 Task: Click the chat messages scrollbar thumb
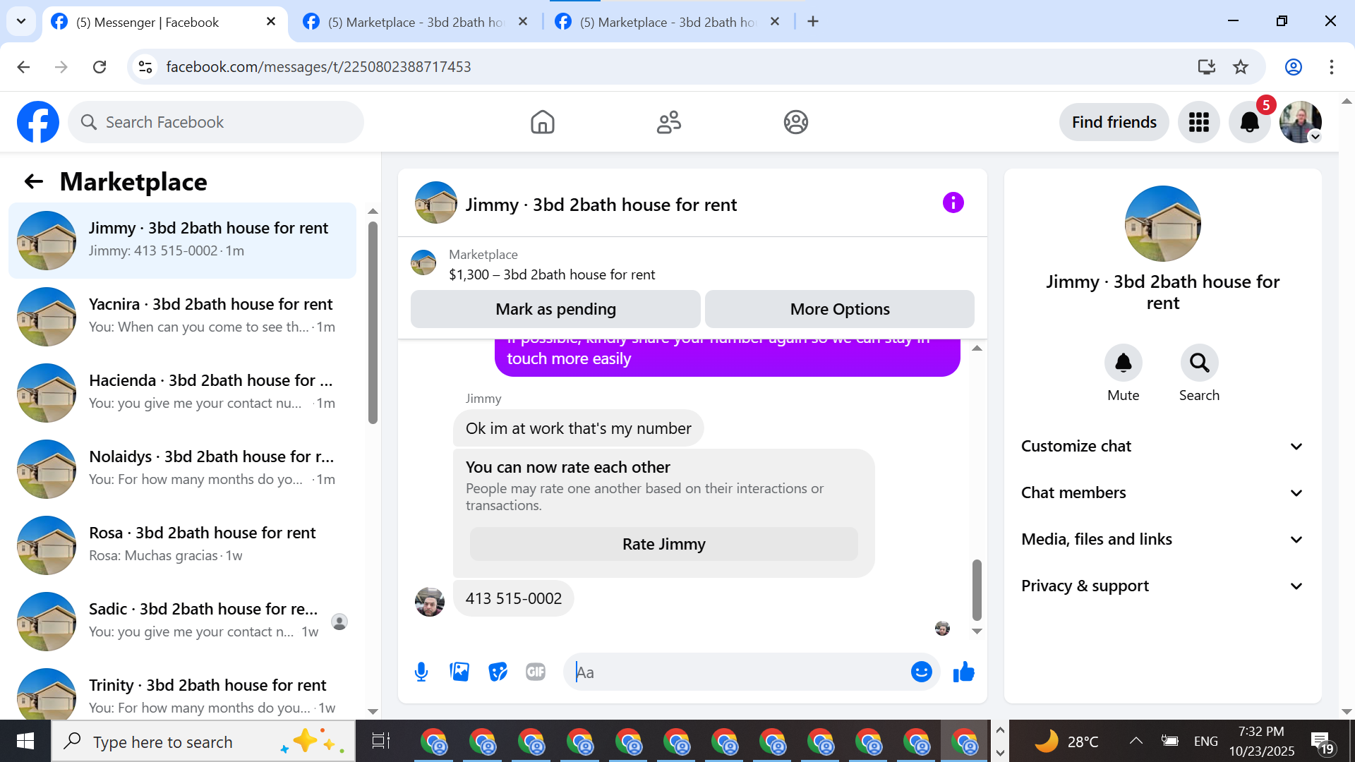click(x=977, y=589)
